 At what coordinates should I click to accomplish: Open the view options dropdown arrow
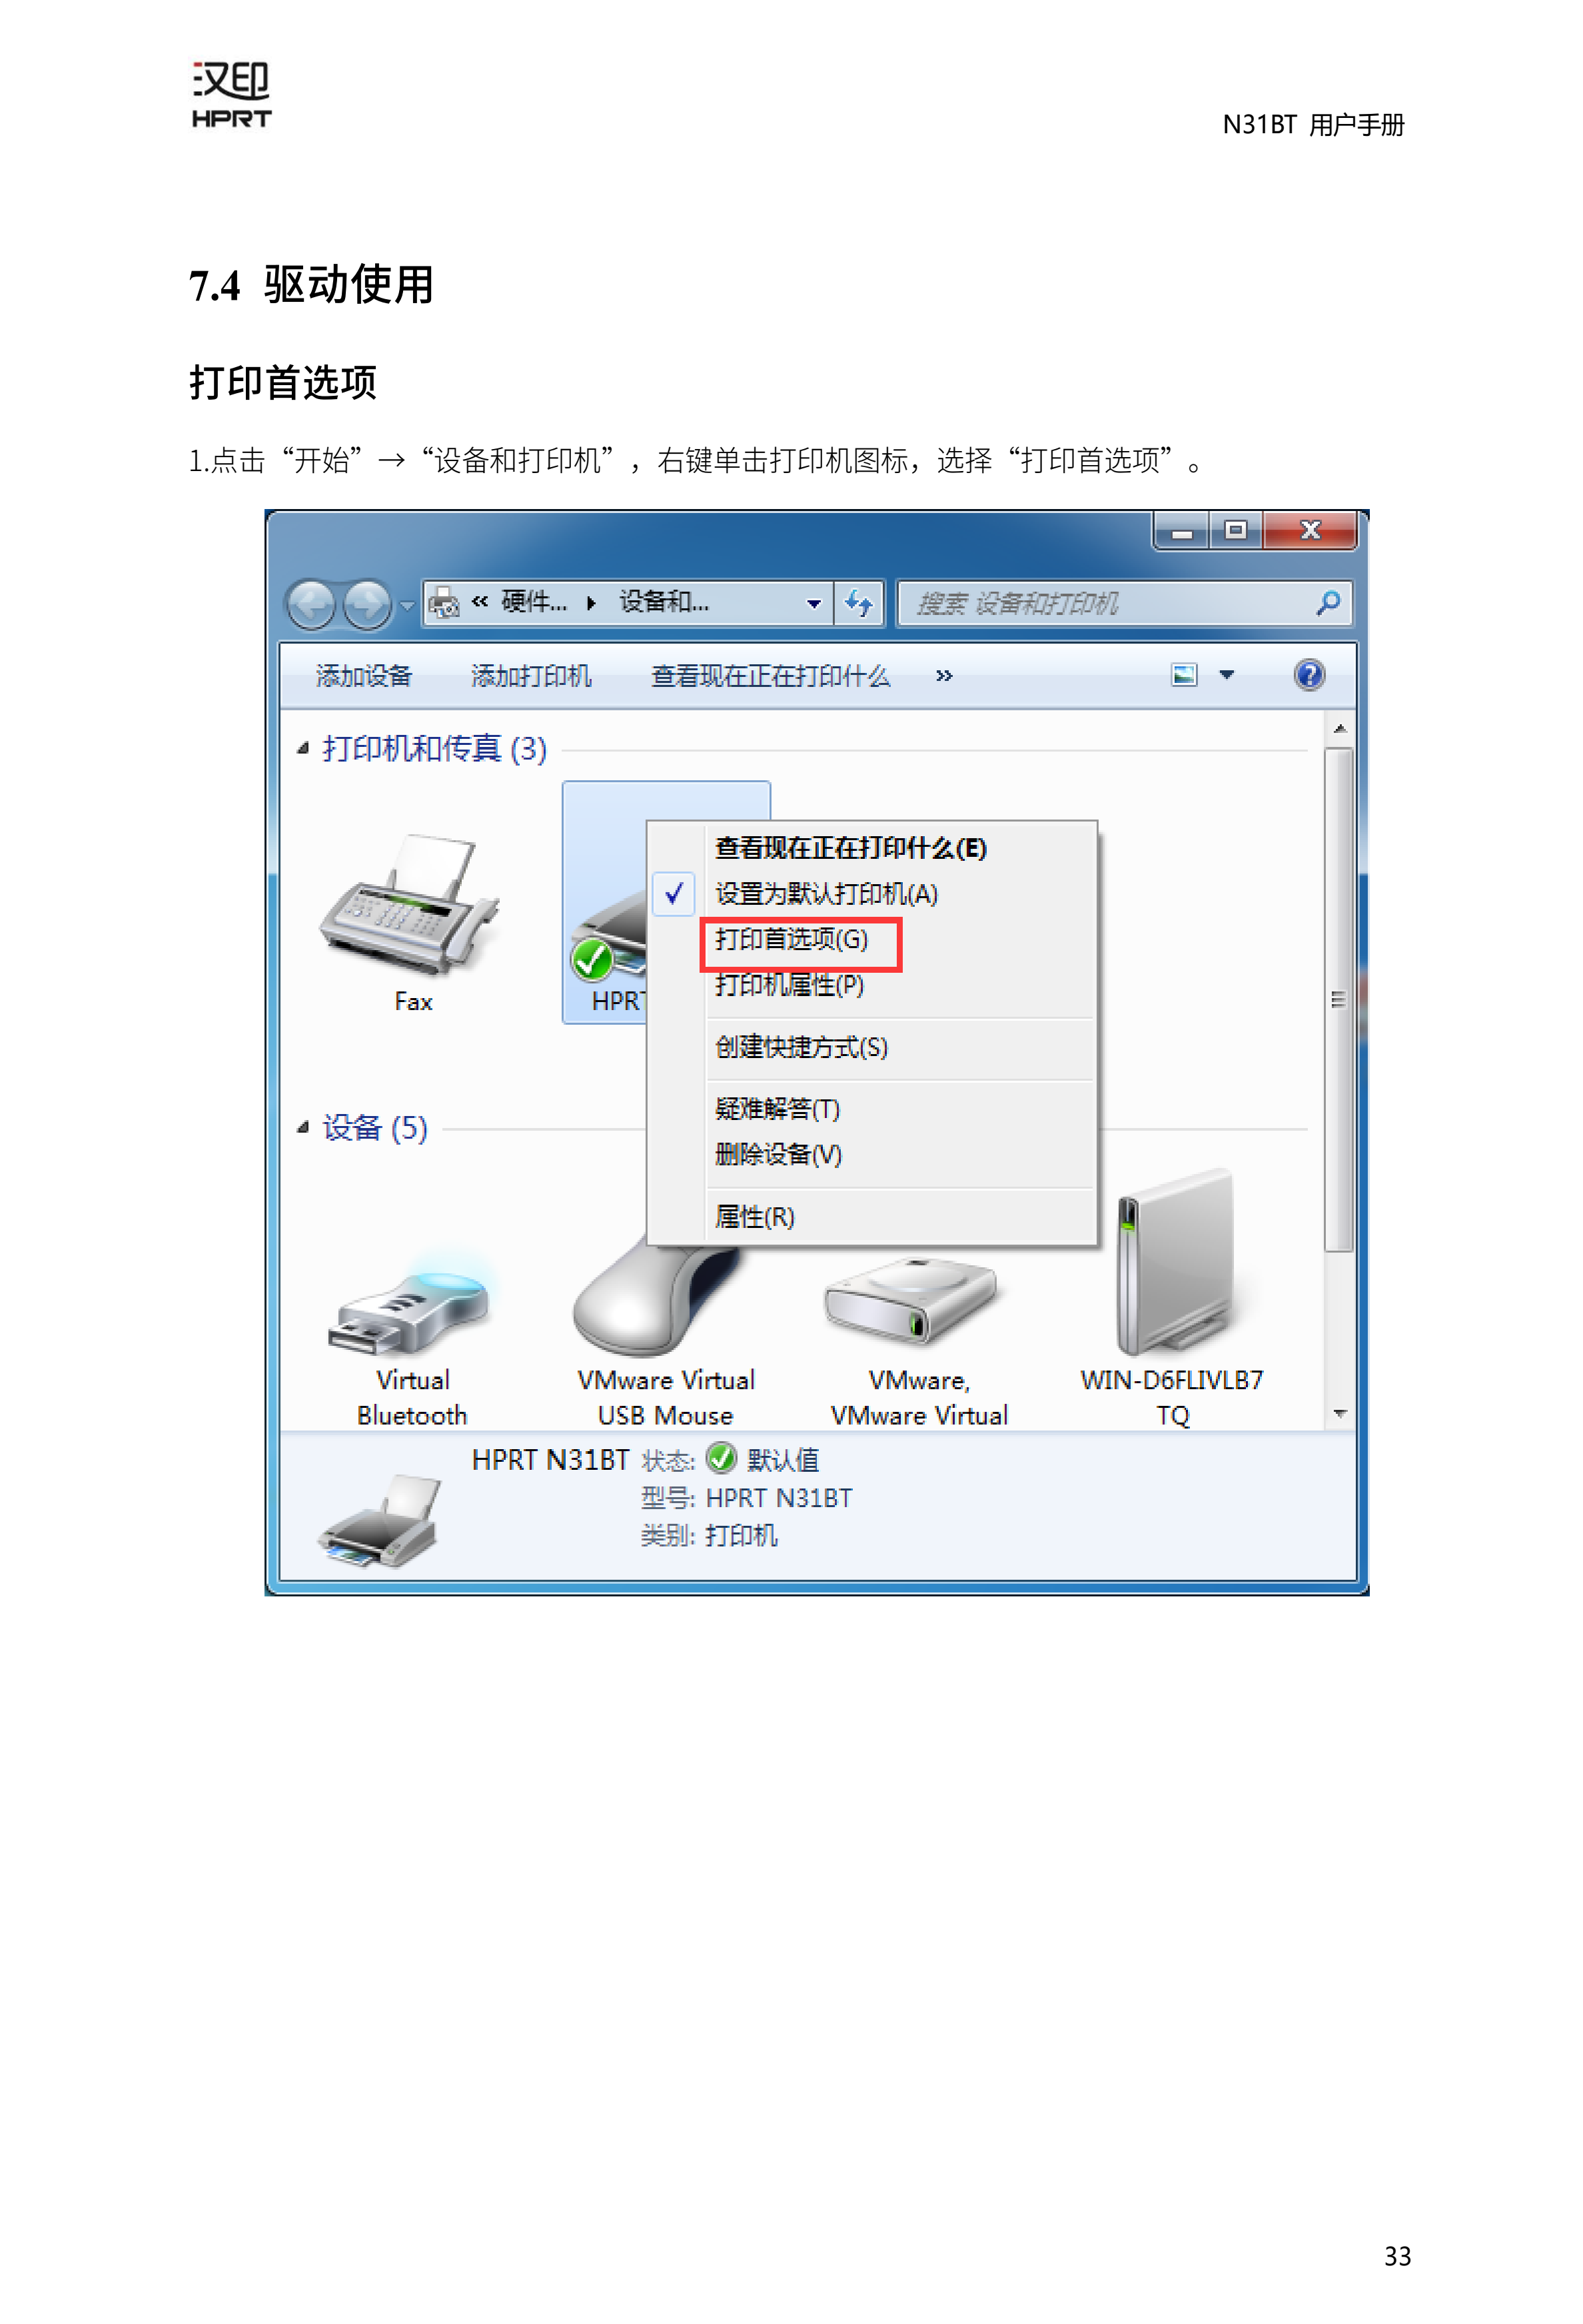coord(1226,675)
